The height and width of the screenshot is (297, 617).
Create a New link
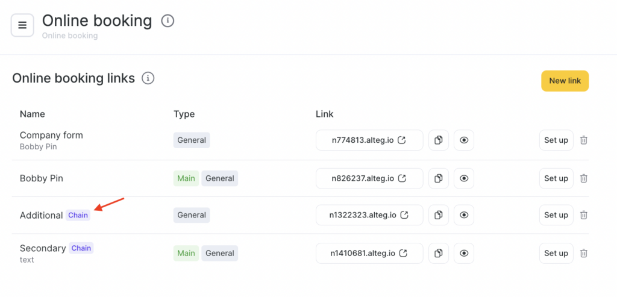click(565, 81)
